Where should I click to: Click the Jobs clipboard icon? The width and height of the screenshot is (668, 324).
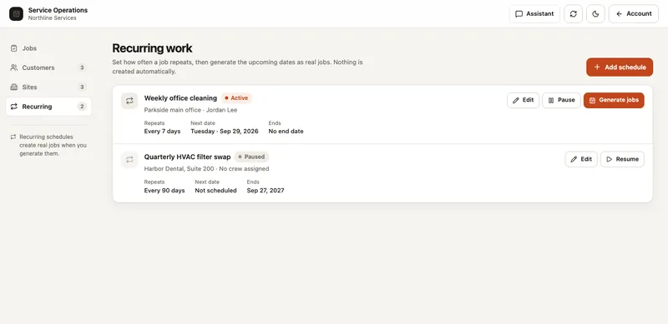point(14,48)
